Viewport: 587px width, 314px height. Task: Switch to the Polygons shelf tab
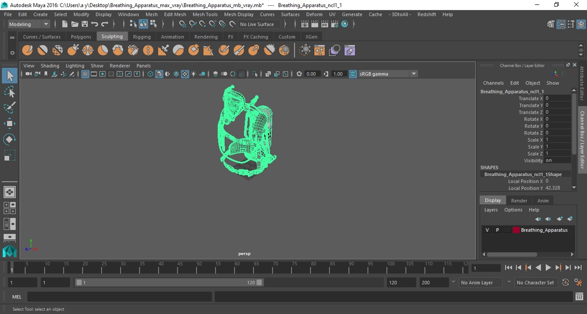click(81, 37)
